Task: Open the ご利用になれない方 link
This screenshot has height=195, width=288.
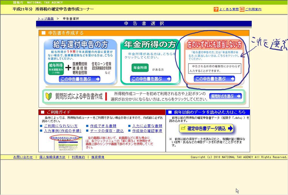Action: tap(61, 126)
